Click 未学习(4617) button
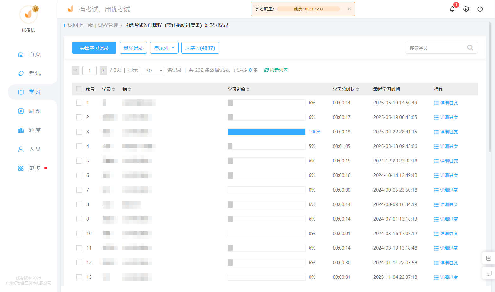 pos(200,48)
